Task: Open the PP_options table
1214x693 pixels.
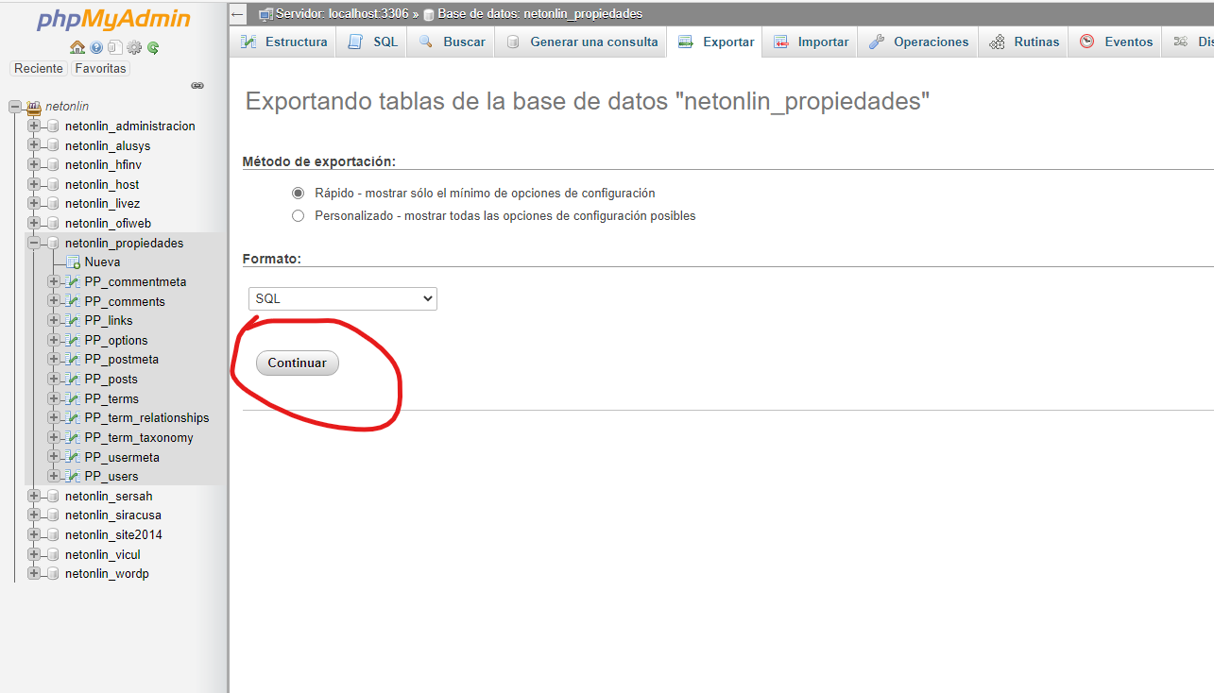Action: [x=116, y=340]
